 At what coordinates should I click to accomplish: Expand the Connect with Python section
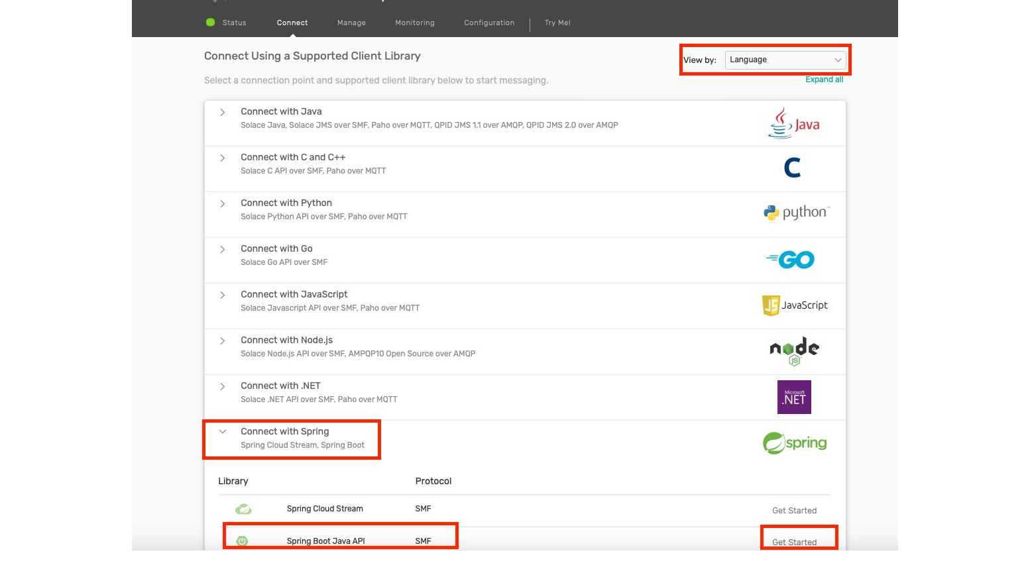(x=223, y=204)
